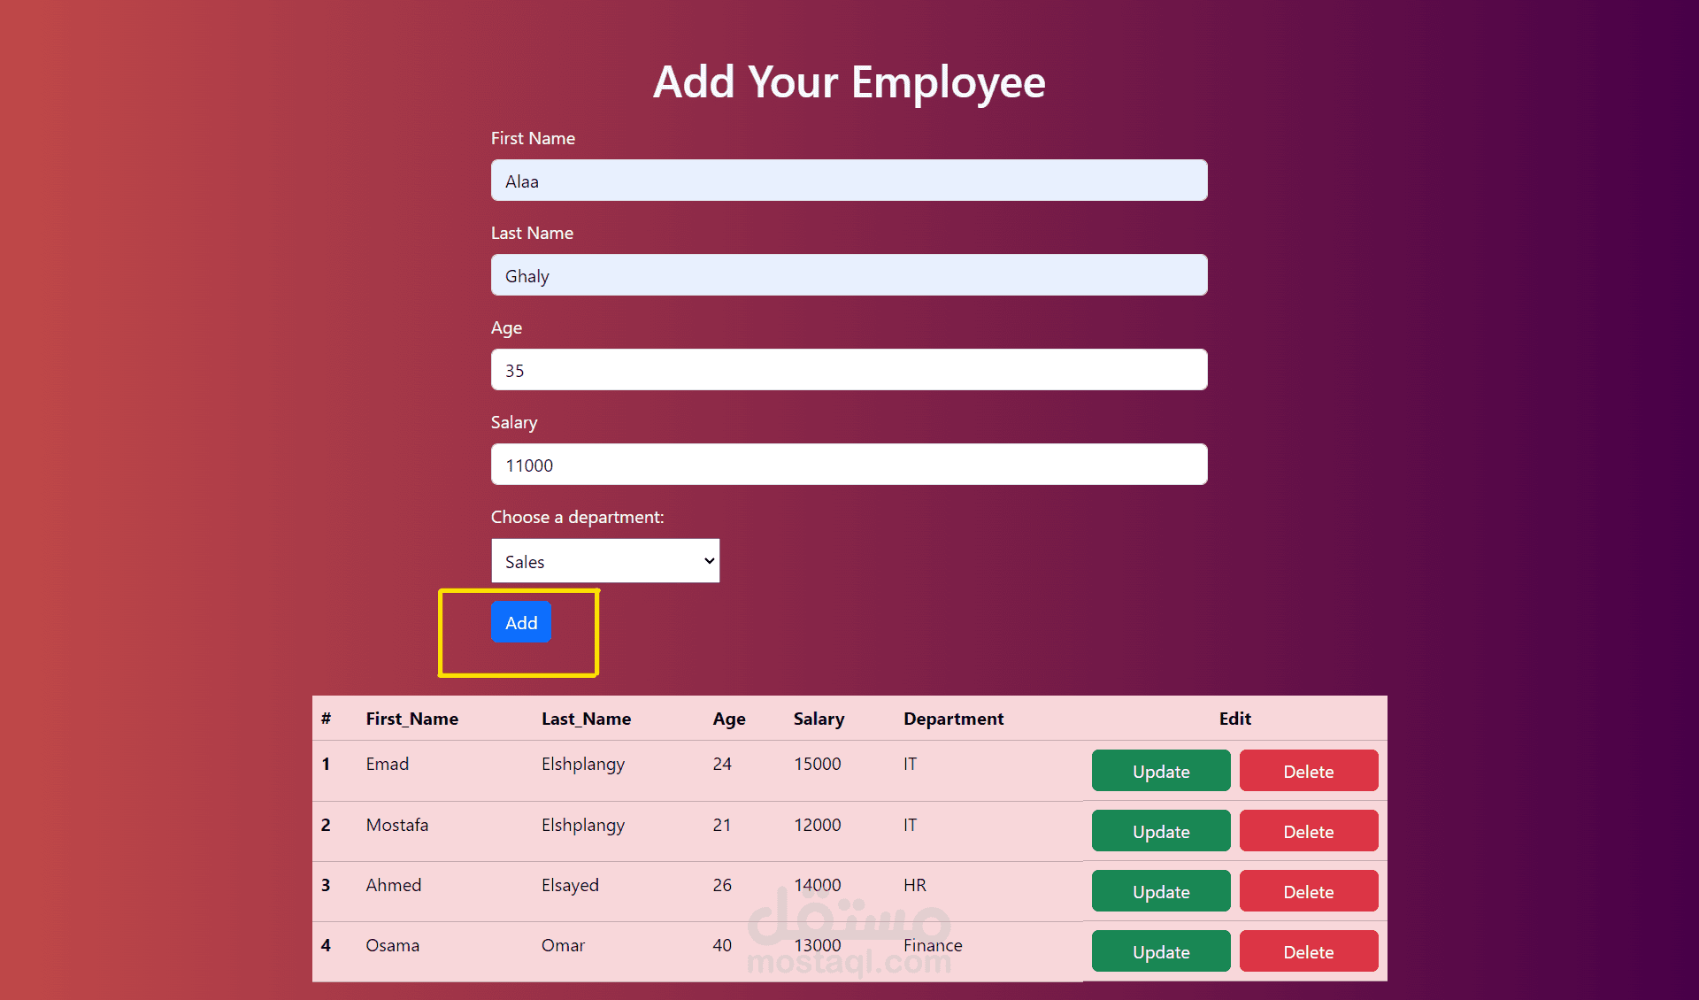
Task: Click the First_Name column header
Action: 411,719
